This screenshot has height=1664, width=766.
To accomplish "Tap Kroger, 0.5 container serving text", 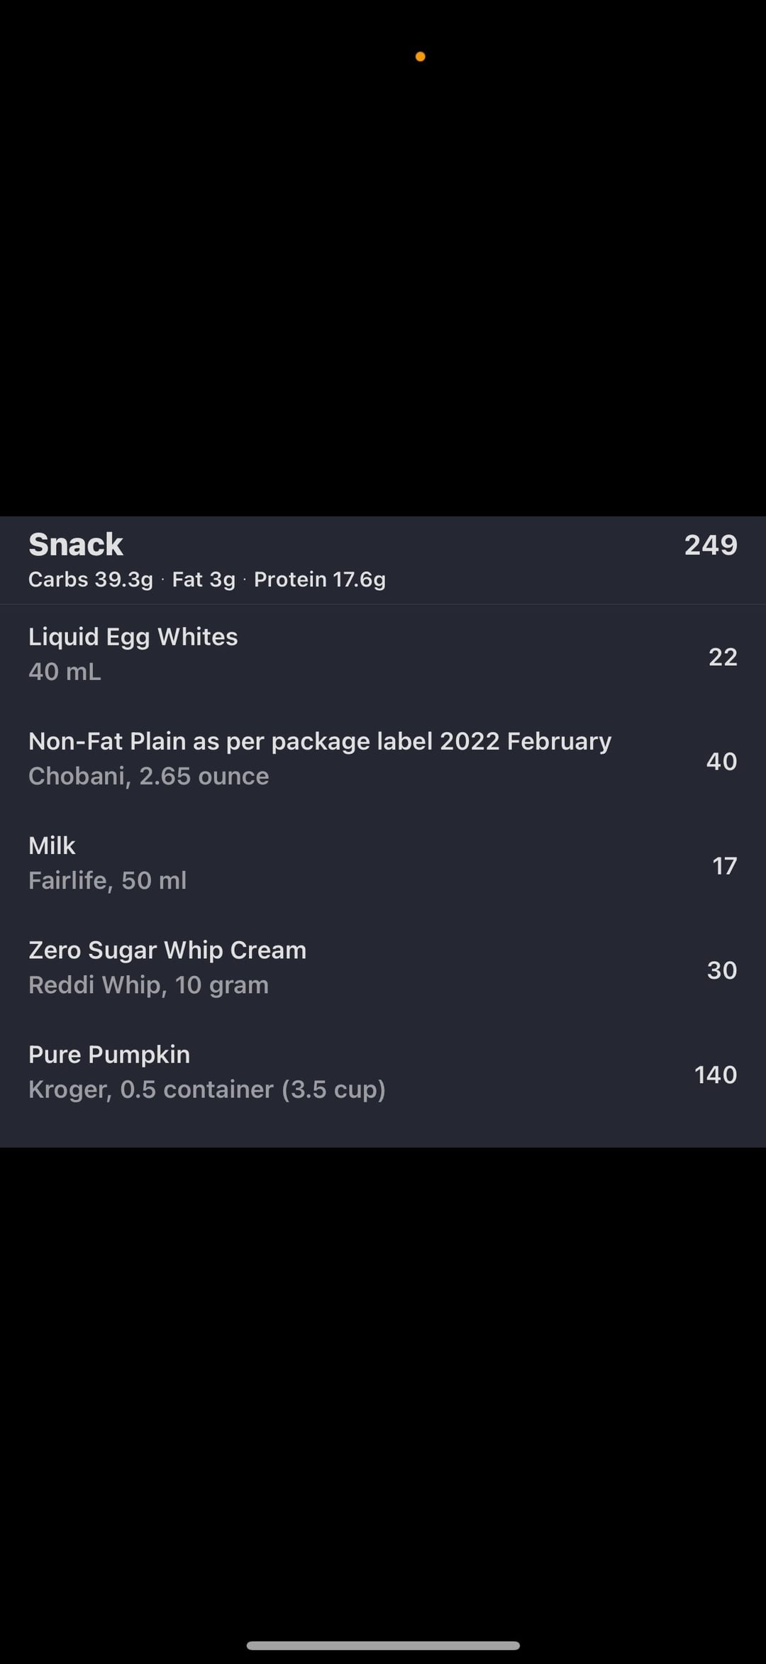I will click(x=206, y=1089).
